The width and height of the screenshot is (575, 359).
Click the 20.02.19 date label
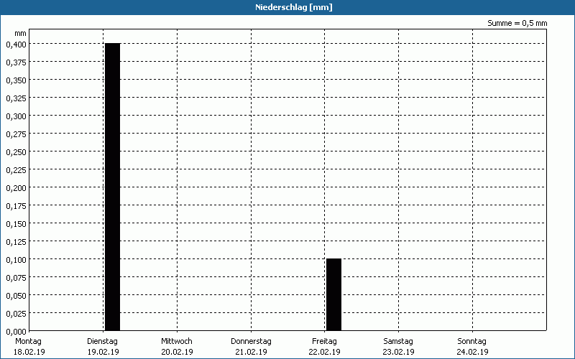[x=177, y=352]
